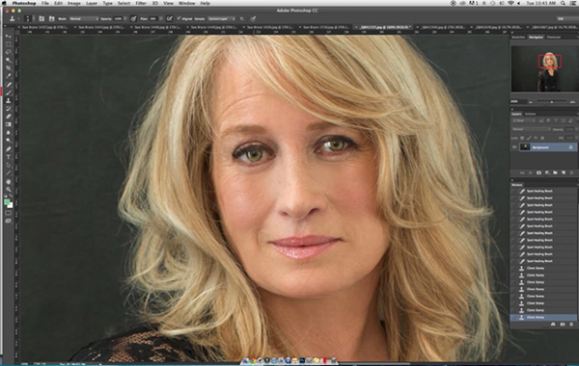Select the Blur tool

pyautogui.click(x=8, y=133)
